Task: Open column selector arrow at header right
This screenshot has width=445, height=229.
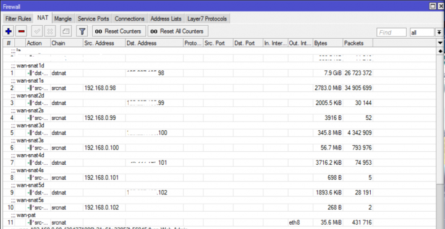Action: coord(440,43)
